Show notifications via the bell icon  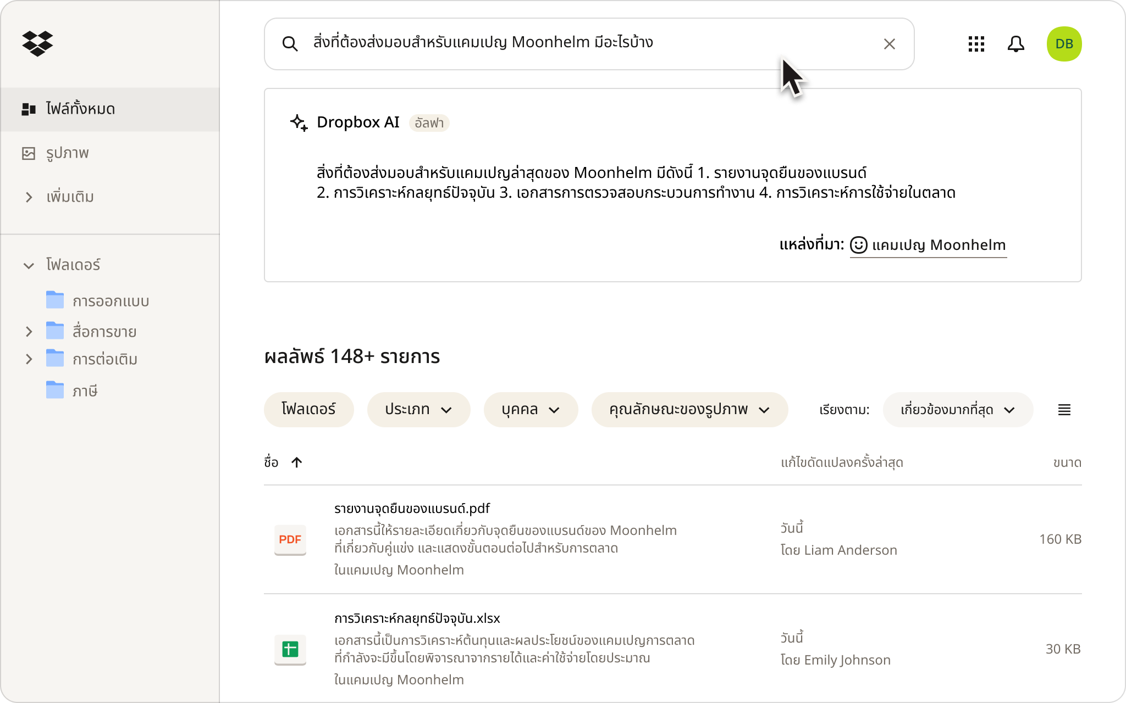tap(1015, 44)
